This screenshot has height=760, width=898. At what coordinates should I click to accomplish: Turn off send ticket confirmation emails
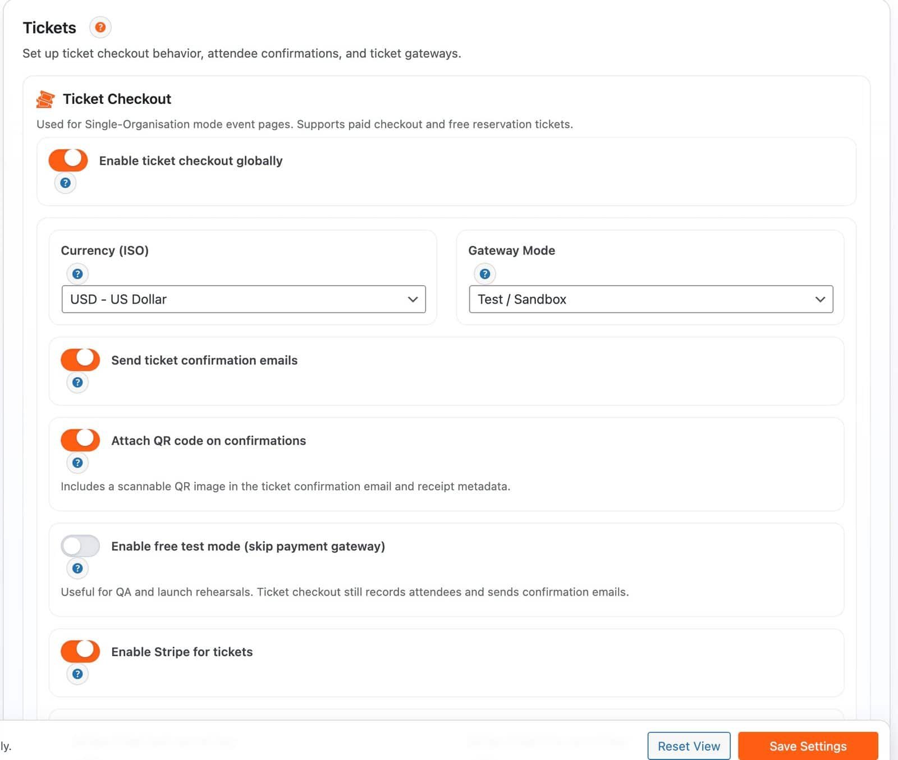pyautogui.click(x=80, y=360)
